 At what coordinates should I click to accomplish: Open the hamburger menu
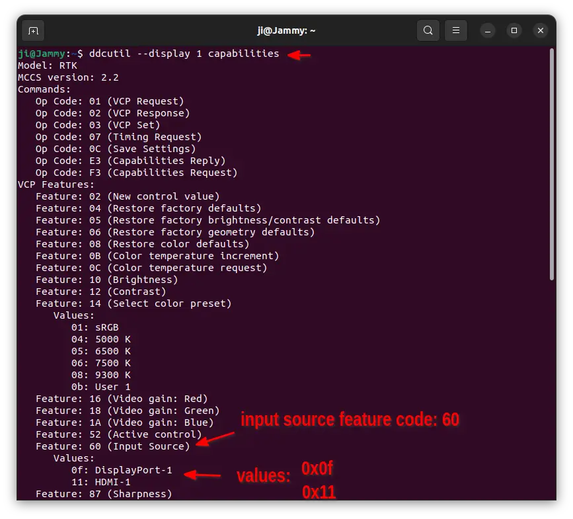(456, 30)
